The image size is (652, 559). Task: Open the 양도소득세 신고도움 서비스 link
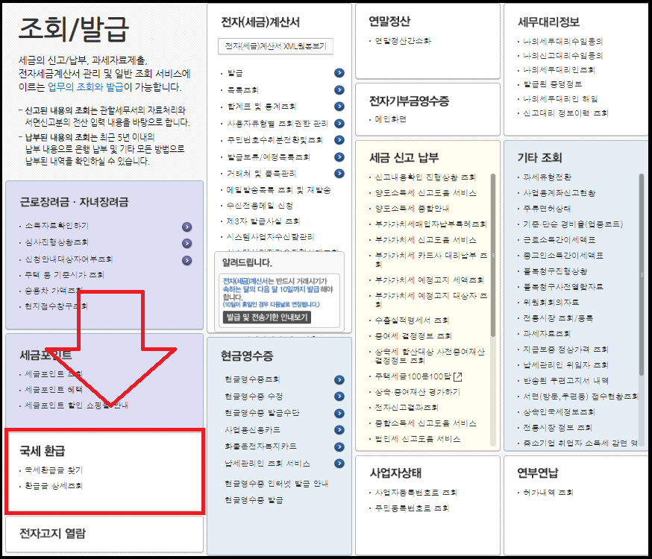click(425, 193)
